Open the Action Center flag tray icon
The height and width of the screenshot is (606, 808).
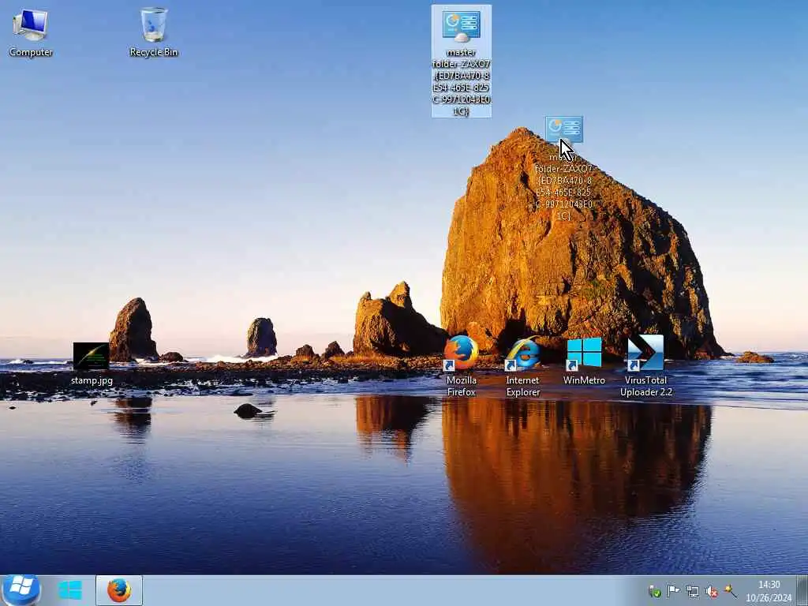tap(674, 591)
